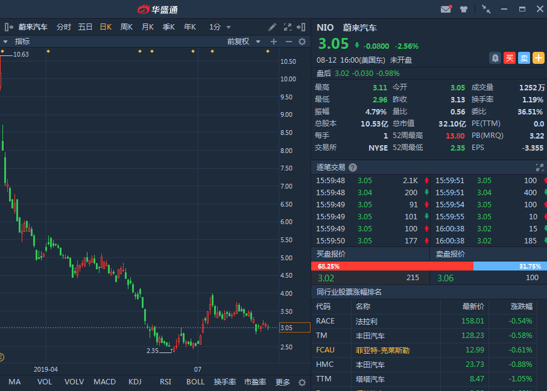This screenshot has height=391, width=547.
Task: Enable the 换手率 indicator
Action: [x=225, y=382]
